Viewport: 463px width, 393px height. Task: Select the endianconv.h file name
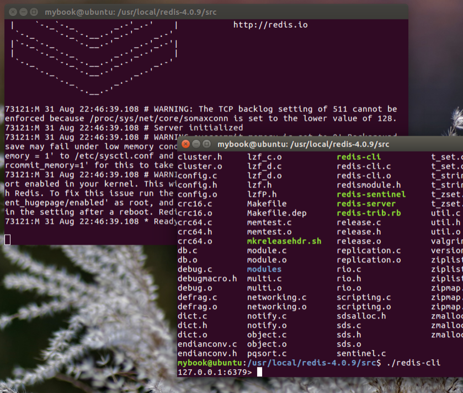point(207,354)
